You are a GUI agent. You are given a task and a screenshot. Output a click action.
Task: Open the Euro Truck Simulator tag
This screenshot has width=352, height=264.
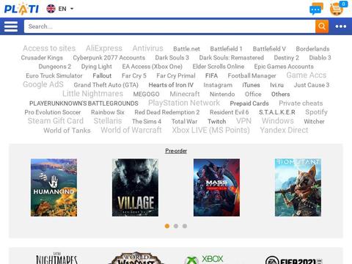[x=54, y=76]
